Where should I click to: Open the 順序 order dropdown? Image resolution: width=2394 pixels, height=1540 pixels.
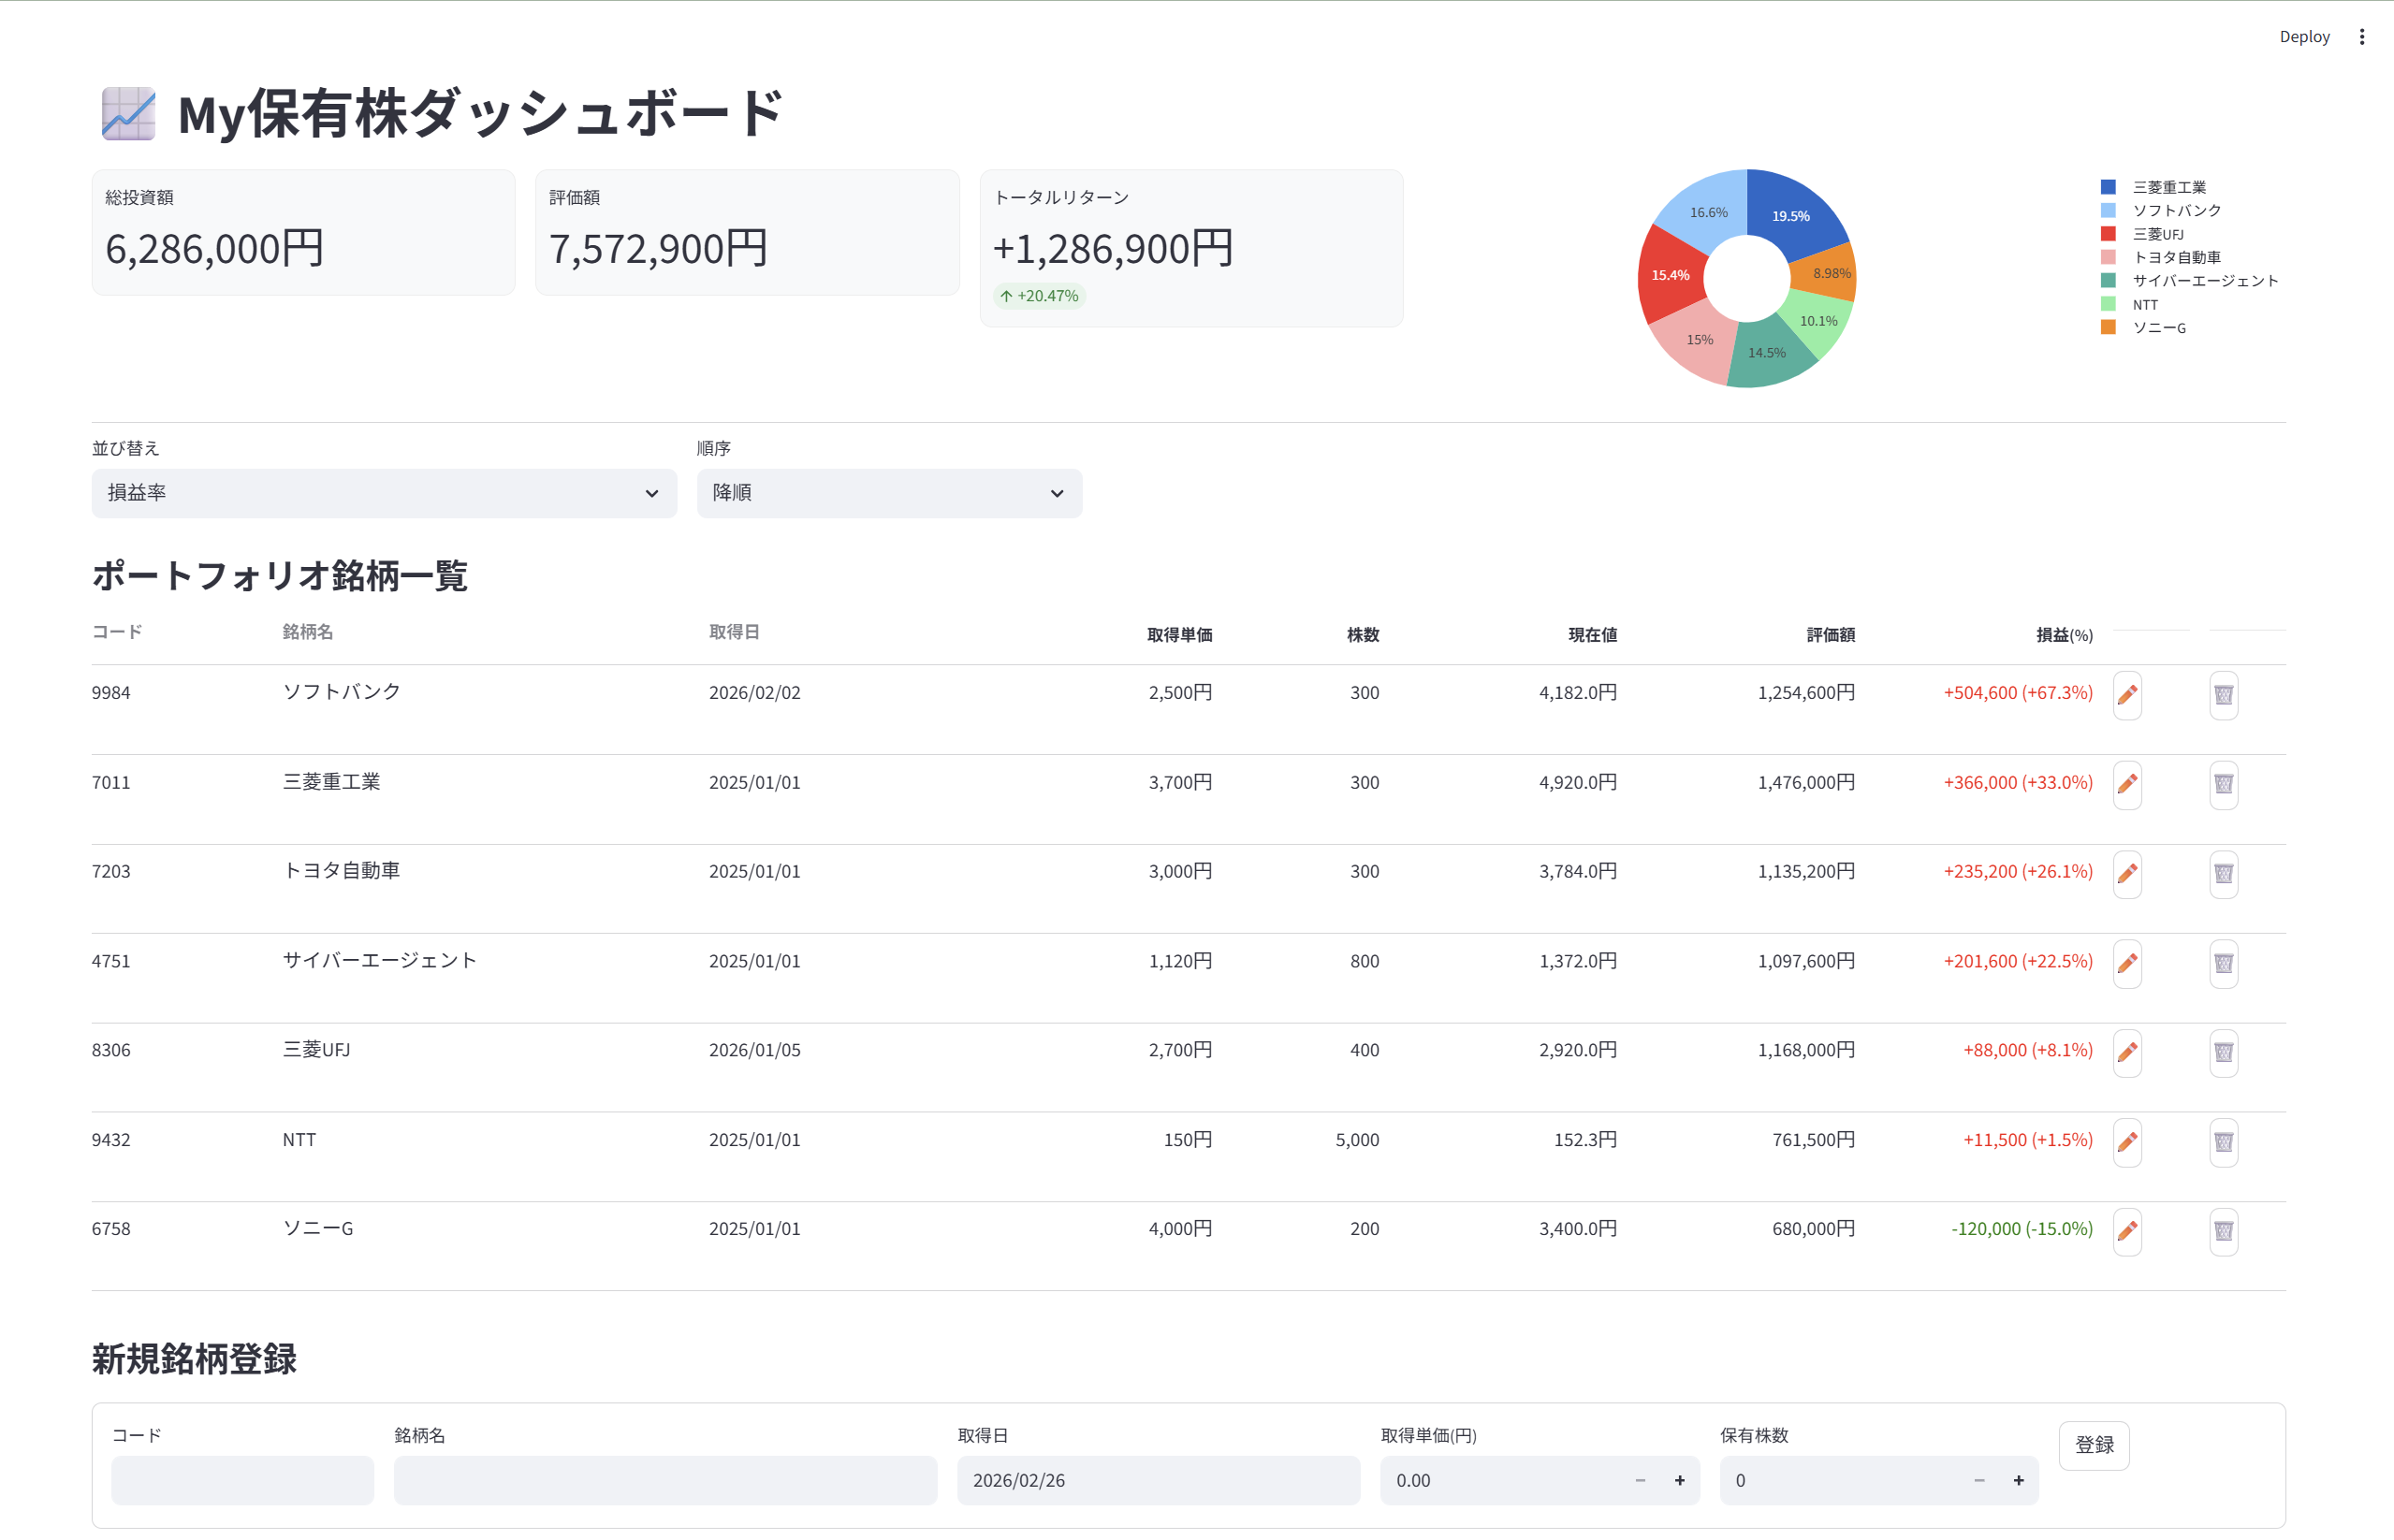click(x=889, y=493)
